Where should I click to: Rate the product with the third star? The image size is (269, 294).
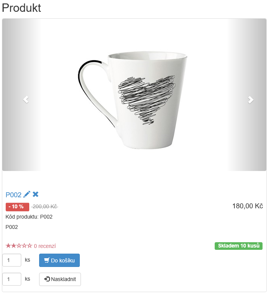[x=19, y=246]
